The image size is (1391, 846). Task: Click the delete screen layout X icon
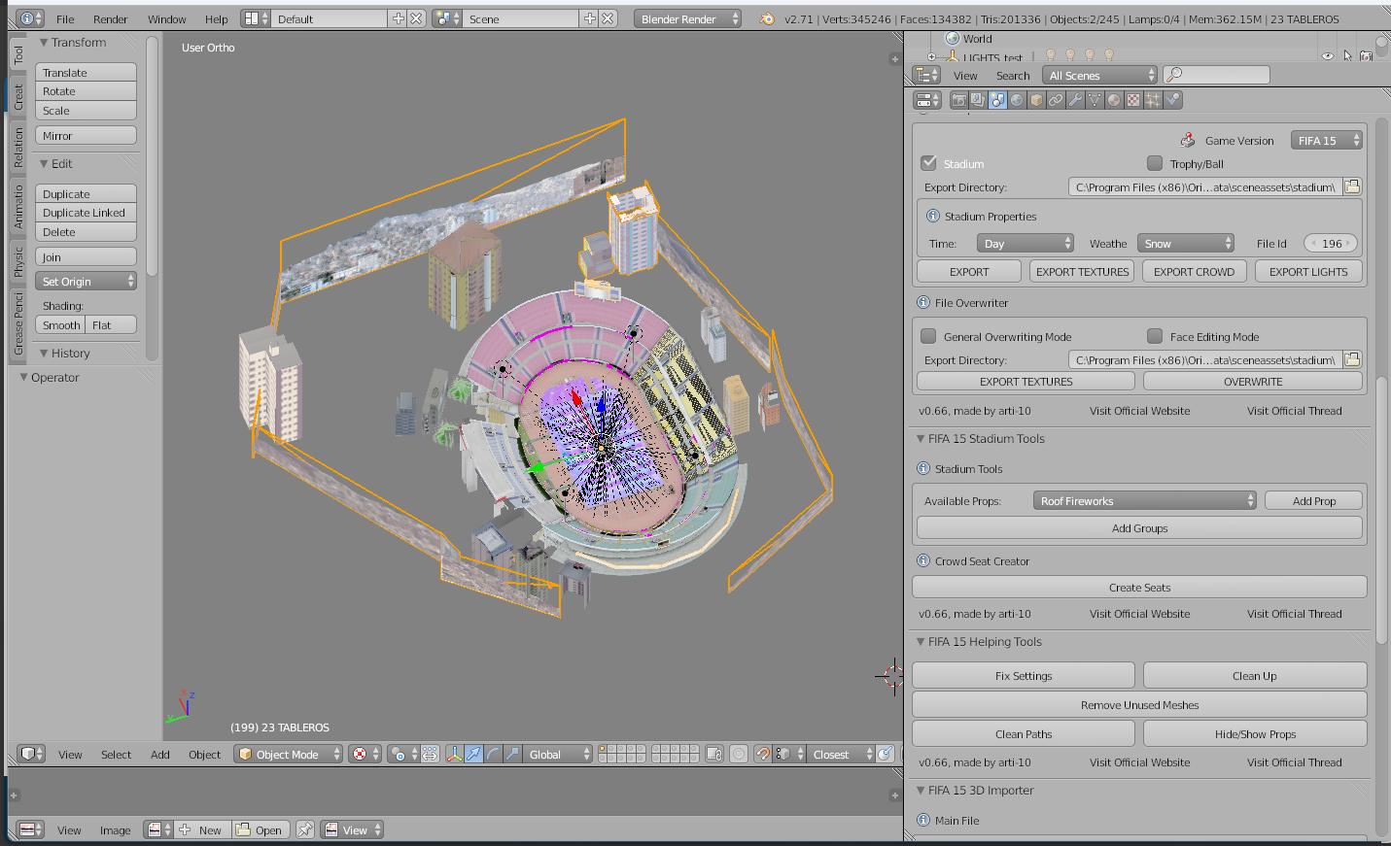pos(416,18)
